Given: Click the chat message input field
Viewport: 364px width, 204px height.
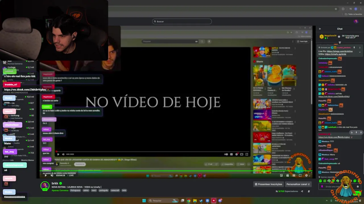Looking at the screenshot, I should pos(340,186).
